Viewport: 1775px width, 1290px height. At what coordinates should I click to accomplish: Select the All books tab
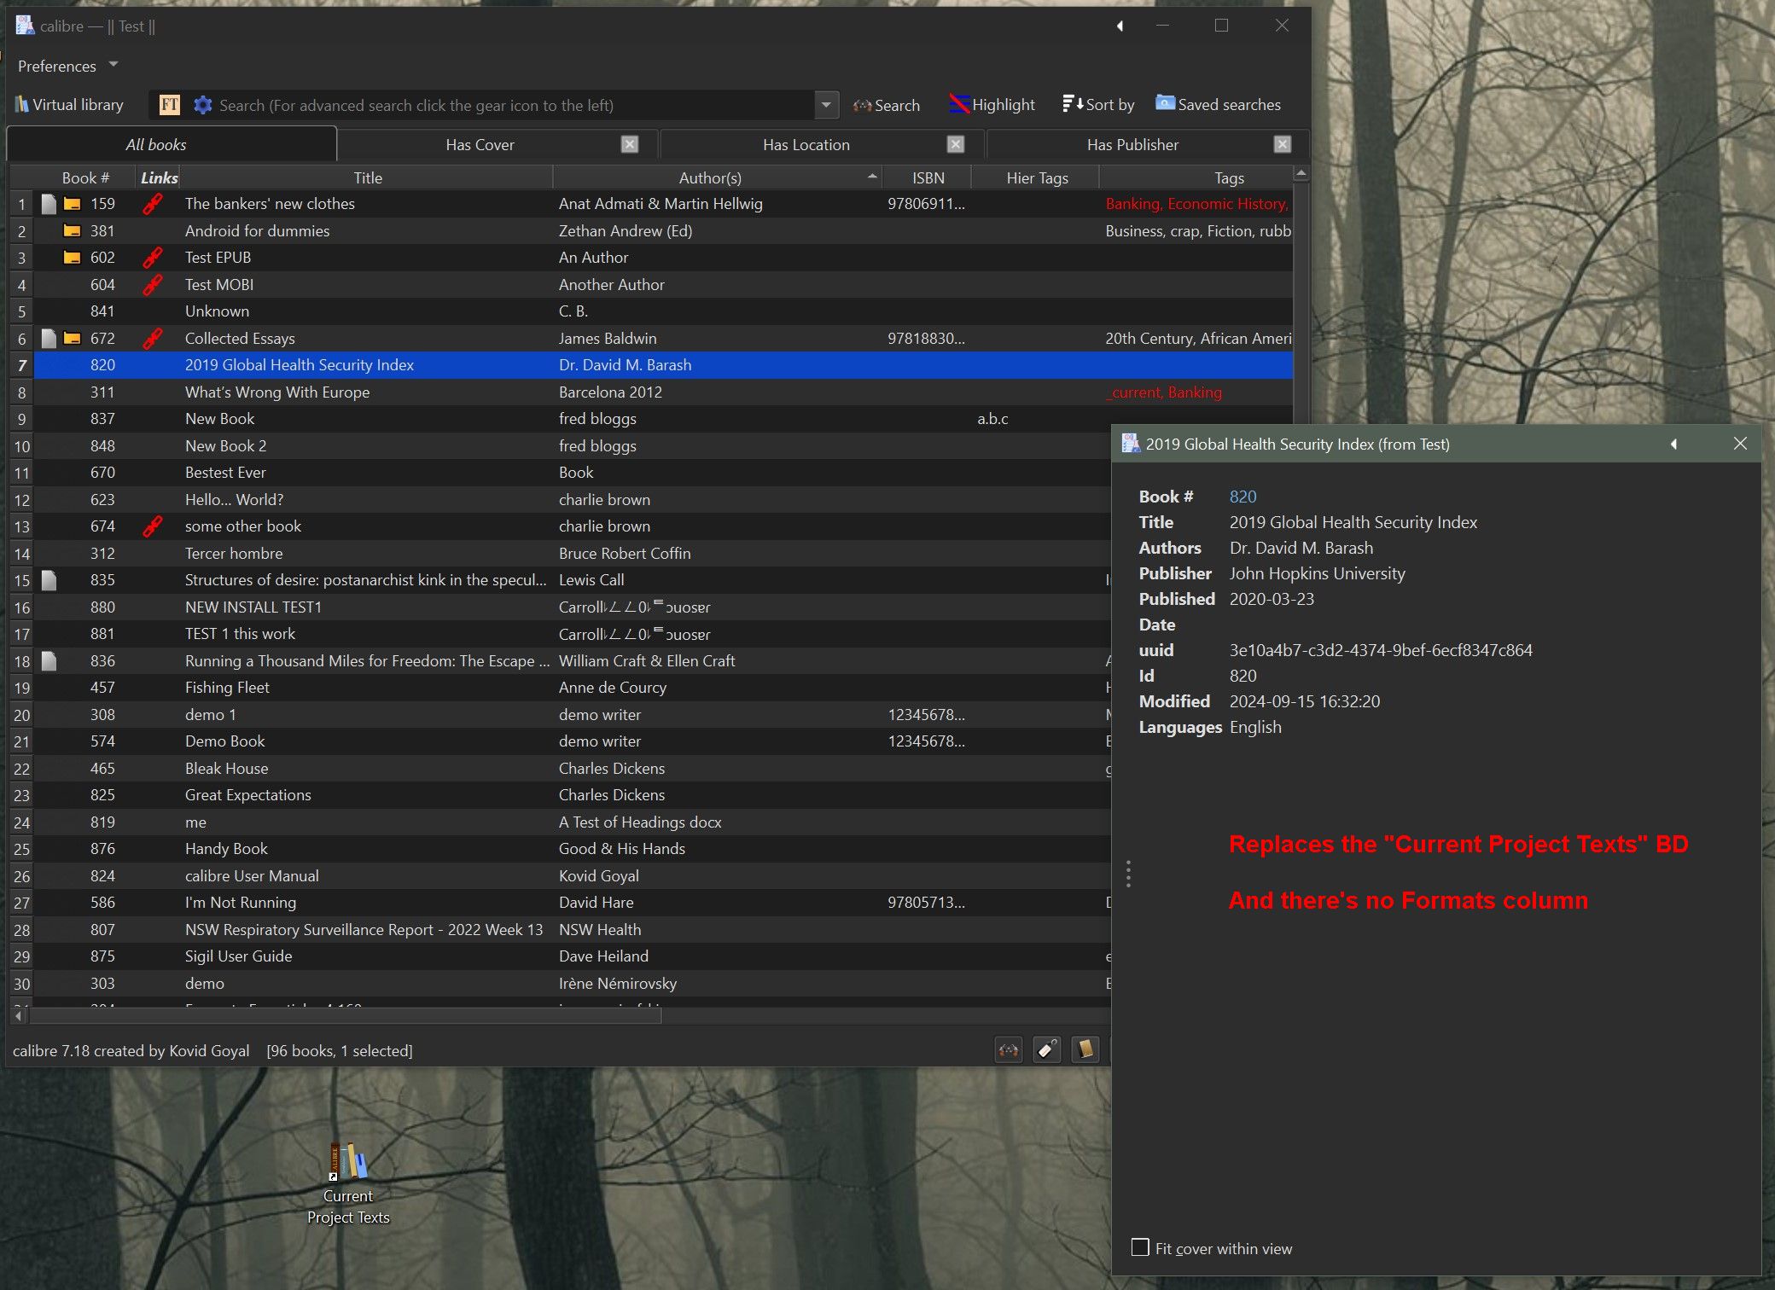[x=156, y=145]
